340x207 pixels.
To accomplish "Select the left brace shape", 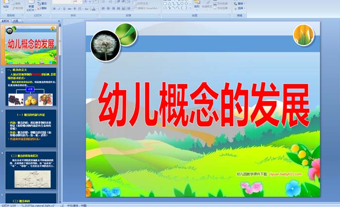I will tap(182, 8).
